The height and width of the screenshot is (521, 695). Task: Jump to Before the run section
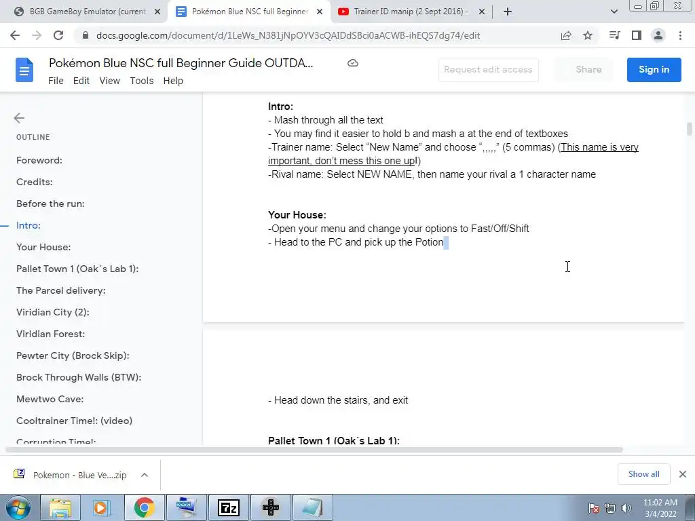pos(50,204)
